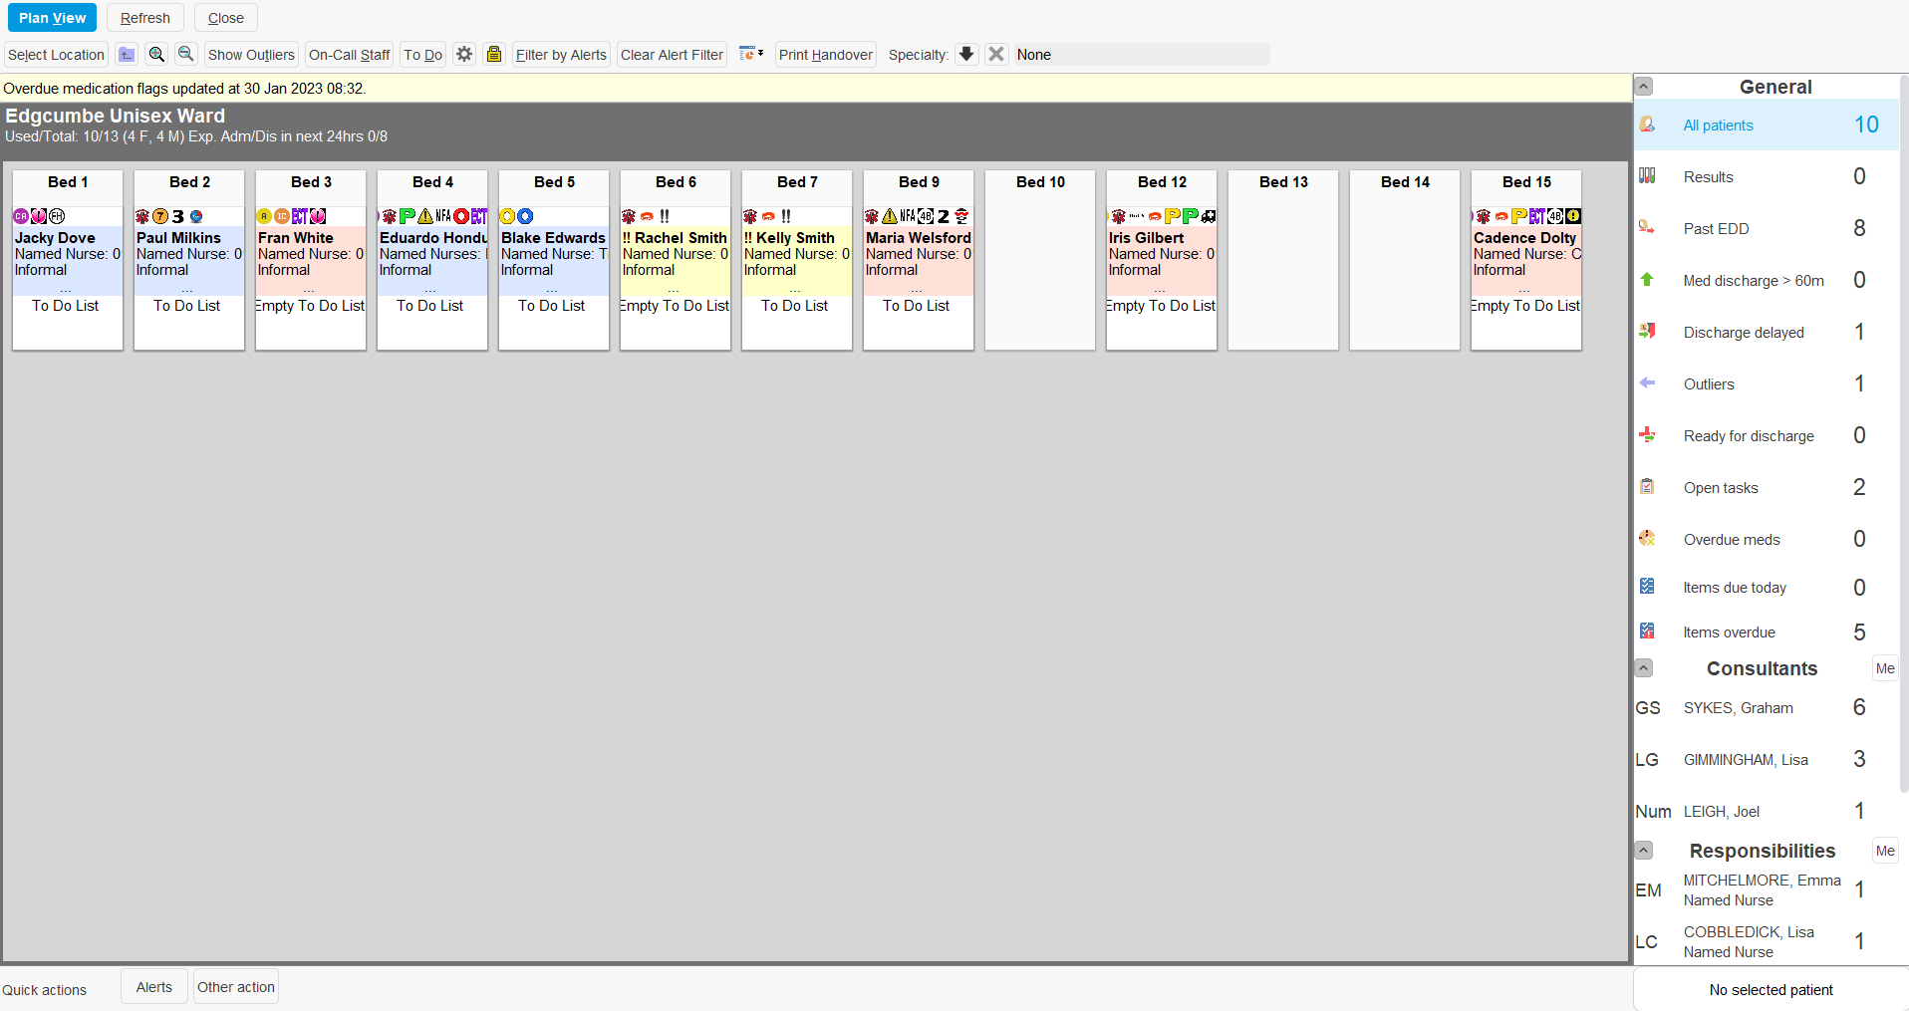Image resolution: width=1909 pixels, height=1011 pixels.
Task: Click the ambulance icon on Bed 12
Action: [x=1209, y=216]
